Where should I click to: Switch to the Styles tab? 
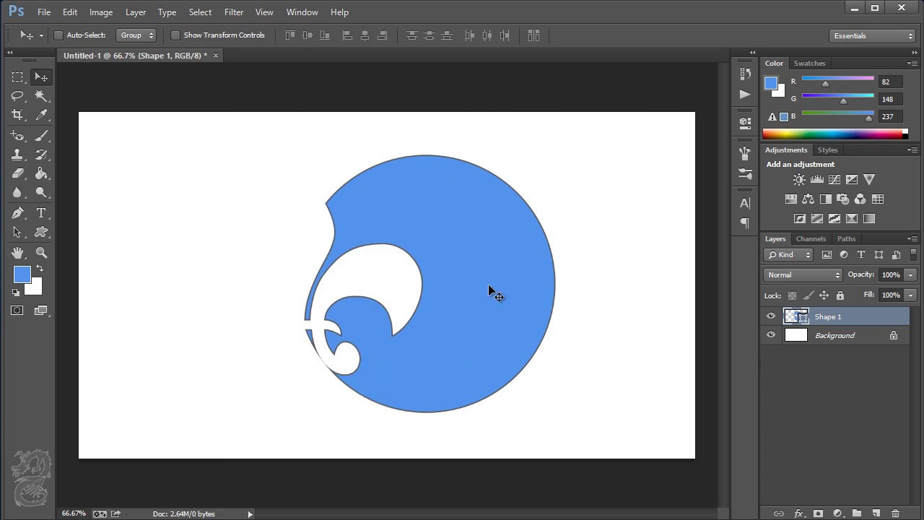pos(827,150)
